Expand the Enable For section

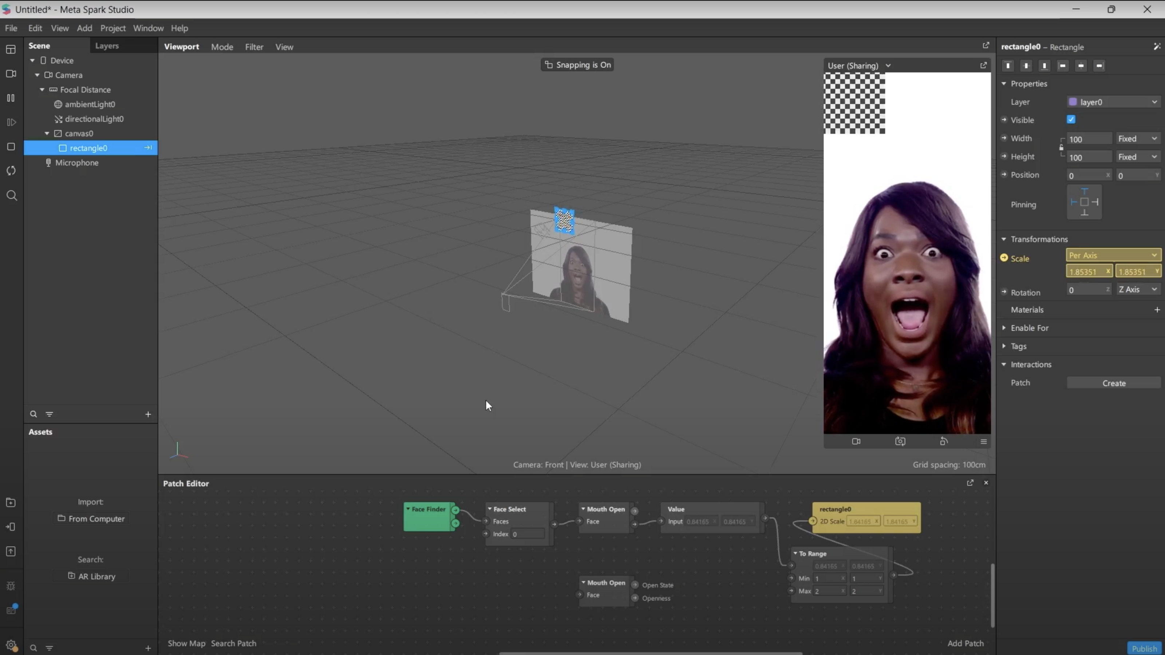1004,328
